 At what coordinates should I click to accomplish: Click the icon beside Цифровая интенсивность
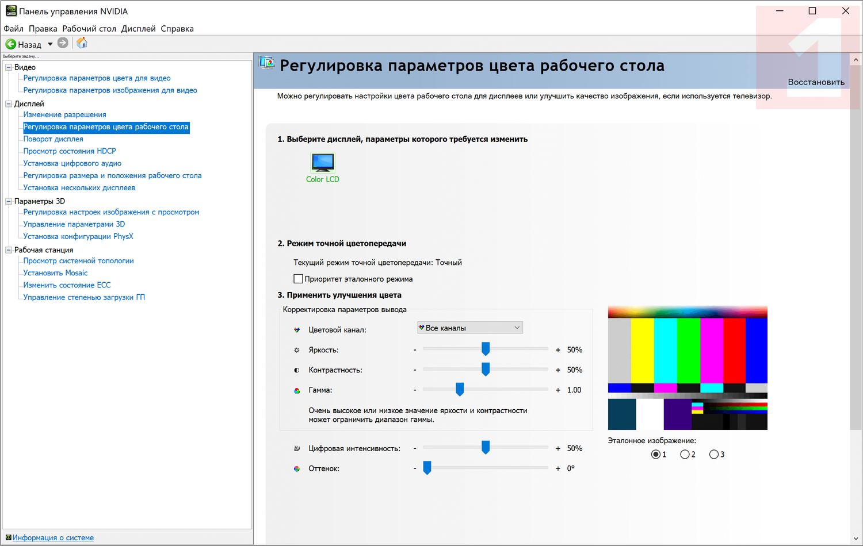(x=297, y=448)
